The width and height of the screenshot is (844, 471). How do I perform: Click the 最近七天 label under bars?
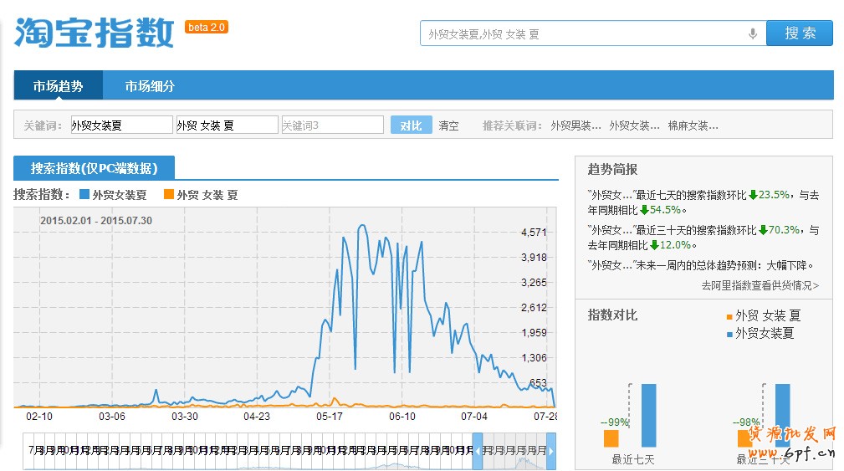(x=633, y=459)
